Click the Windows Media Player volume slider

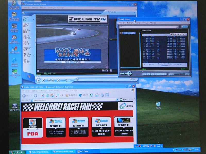pos(66,80)
